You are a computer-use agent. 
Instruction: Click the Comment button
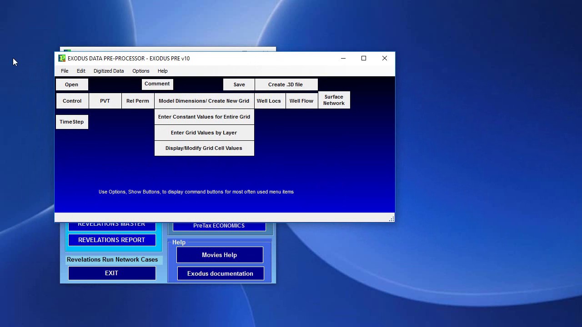(157, 84)
